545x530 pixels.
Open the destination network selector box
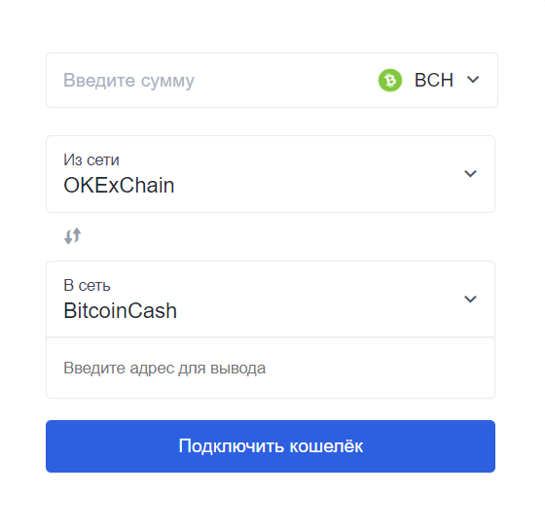(x=271, y=300)
